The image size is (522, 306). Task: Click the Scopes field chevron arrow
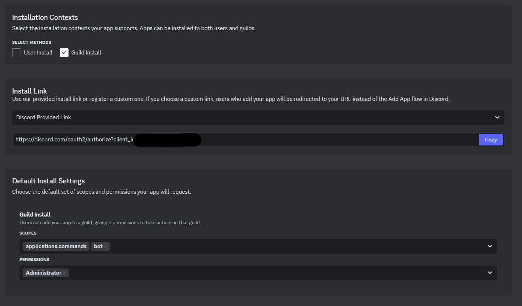coord(490,246)
